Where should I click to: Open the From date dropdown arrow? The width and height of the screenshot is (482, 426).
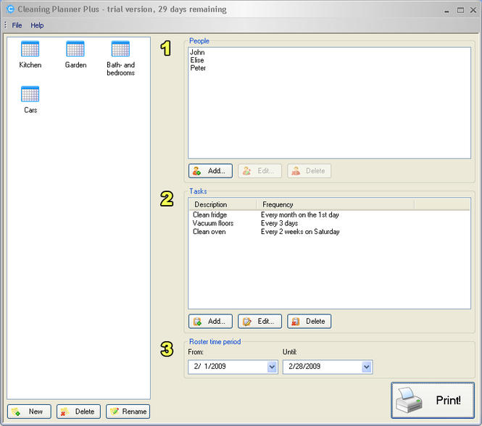coord(272,367)
